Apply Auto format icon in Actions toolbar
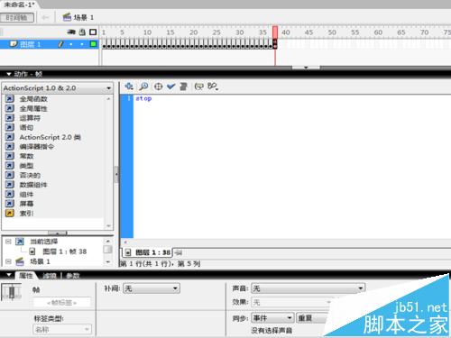The image size is (451, 338). tap(183, 87)
